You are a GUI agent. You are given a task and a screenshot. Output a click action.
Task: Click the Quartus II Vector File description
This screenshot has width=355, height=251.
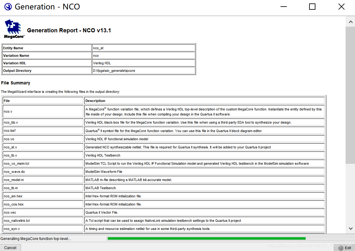(102, 212)
